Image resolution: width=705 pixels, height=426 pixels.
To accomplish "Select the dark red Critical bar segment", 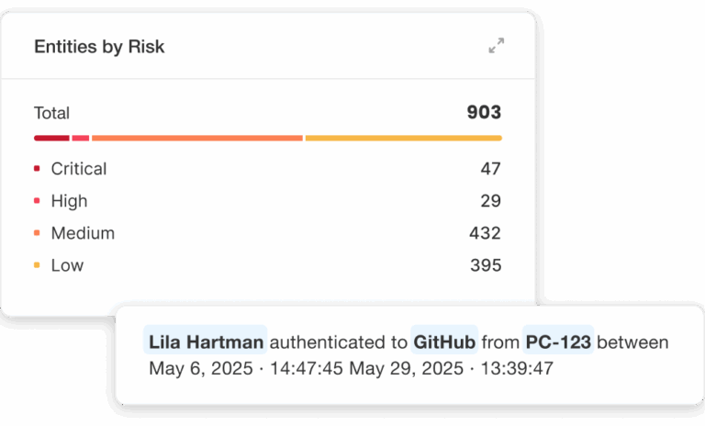I will tap(51, 139).
